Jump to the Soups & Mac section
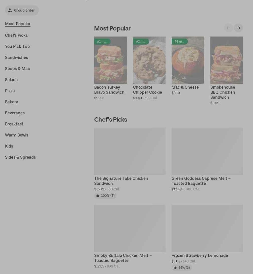Screen dimensions: 253x274 [17, 68]
